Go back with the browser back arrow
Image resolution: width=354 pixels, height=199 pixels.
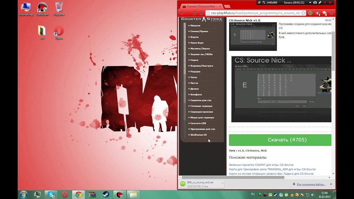click(182, 13)
